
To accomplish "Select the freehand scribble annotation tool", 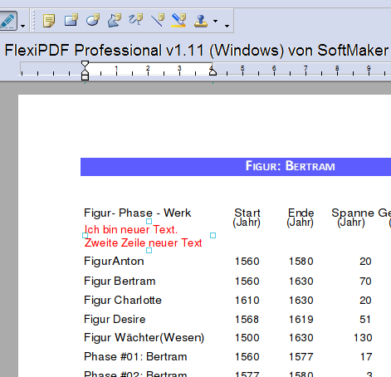I will click(x=136, y=20).
